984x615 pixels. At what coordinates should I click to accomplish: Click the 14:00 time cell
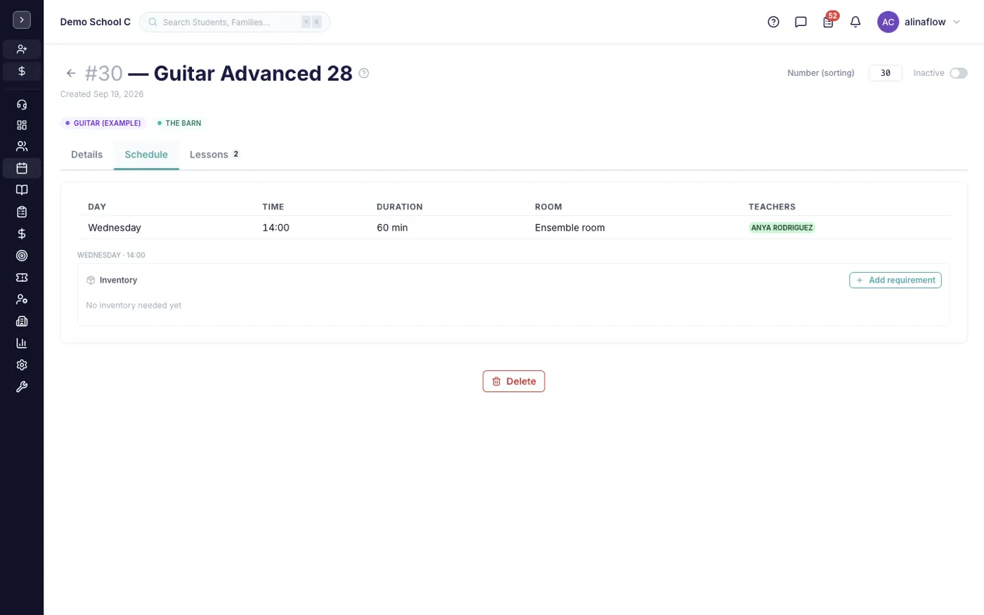click(276, 228)
